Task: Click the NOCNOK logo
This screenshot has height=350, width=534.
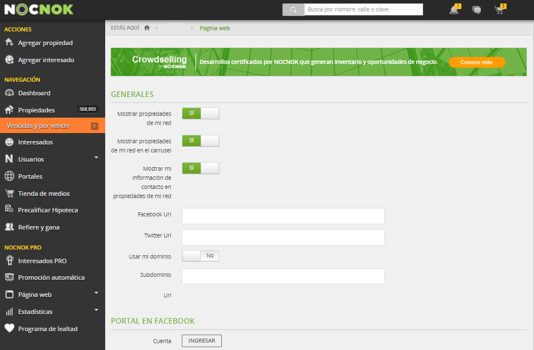Action: pos(39,10)
